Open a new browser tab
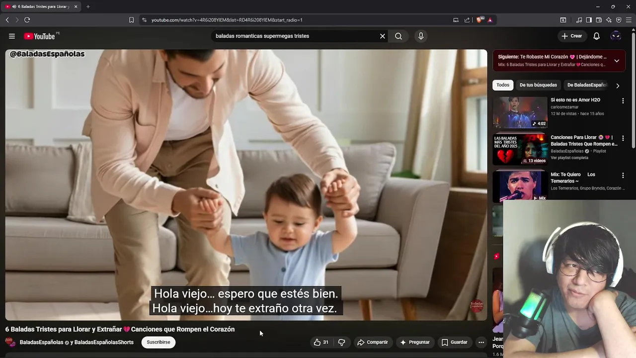This screenshot has width=636, height=358. click(x=88, y=6)
